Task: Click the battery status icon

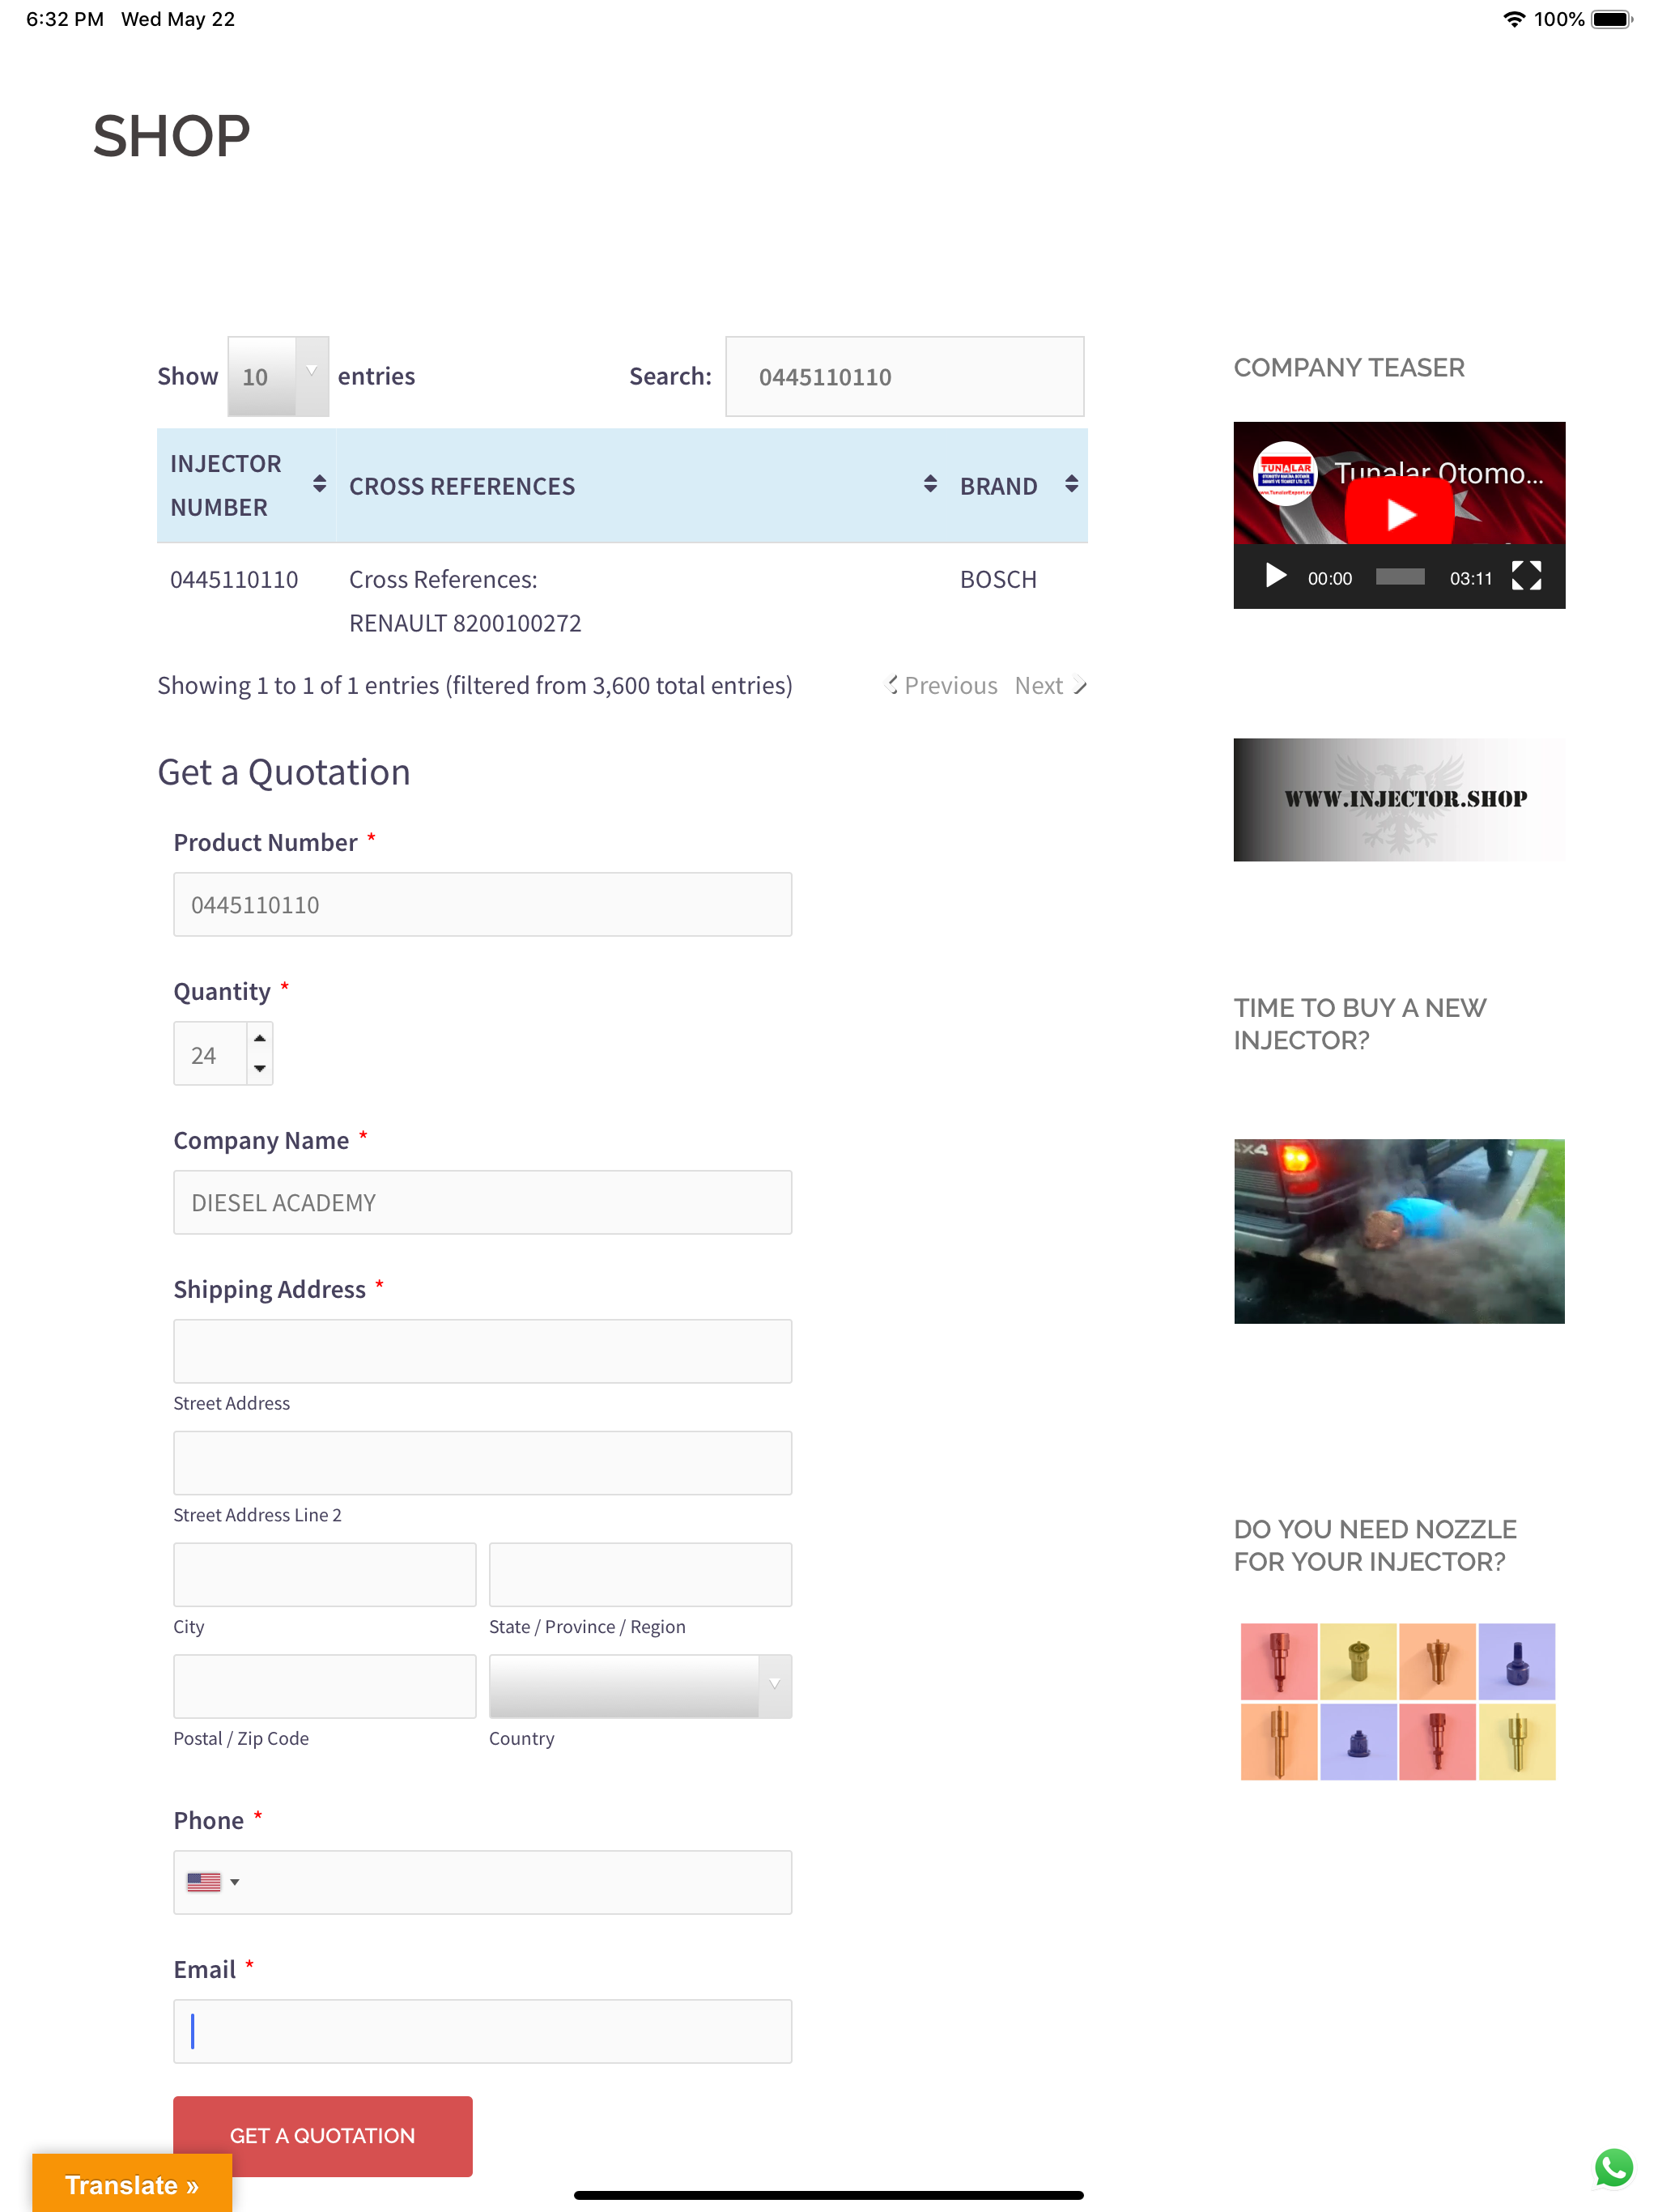Action: 1611,19
